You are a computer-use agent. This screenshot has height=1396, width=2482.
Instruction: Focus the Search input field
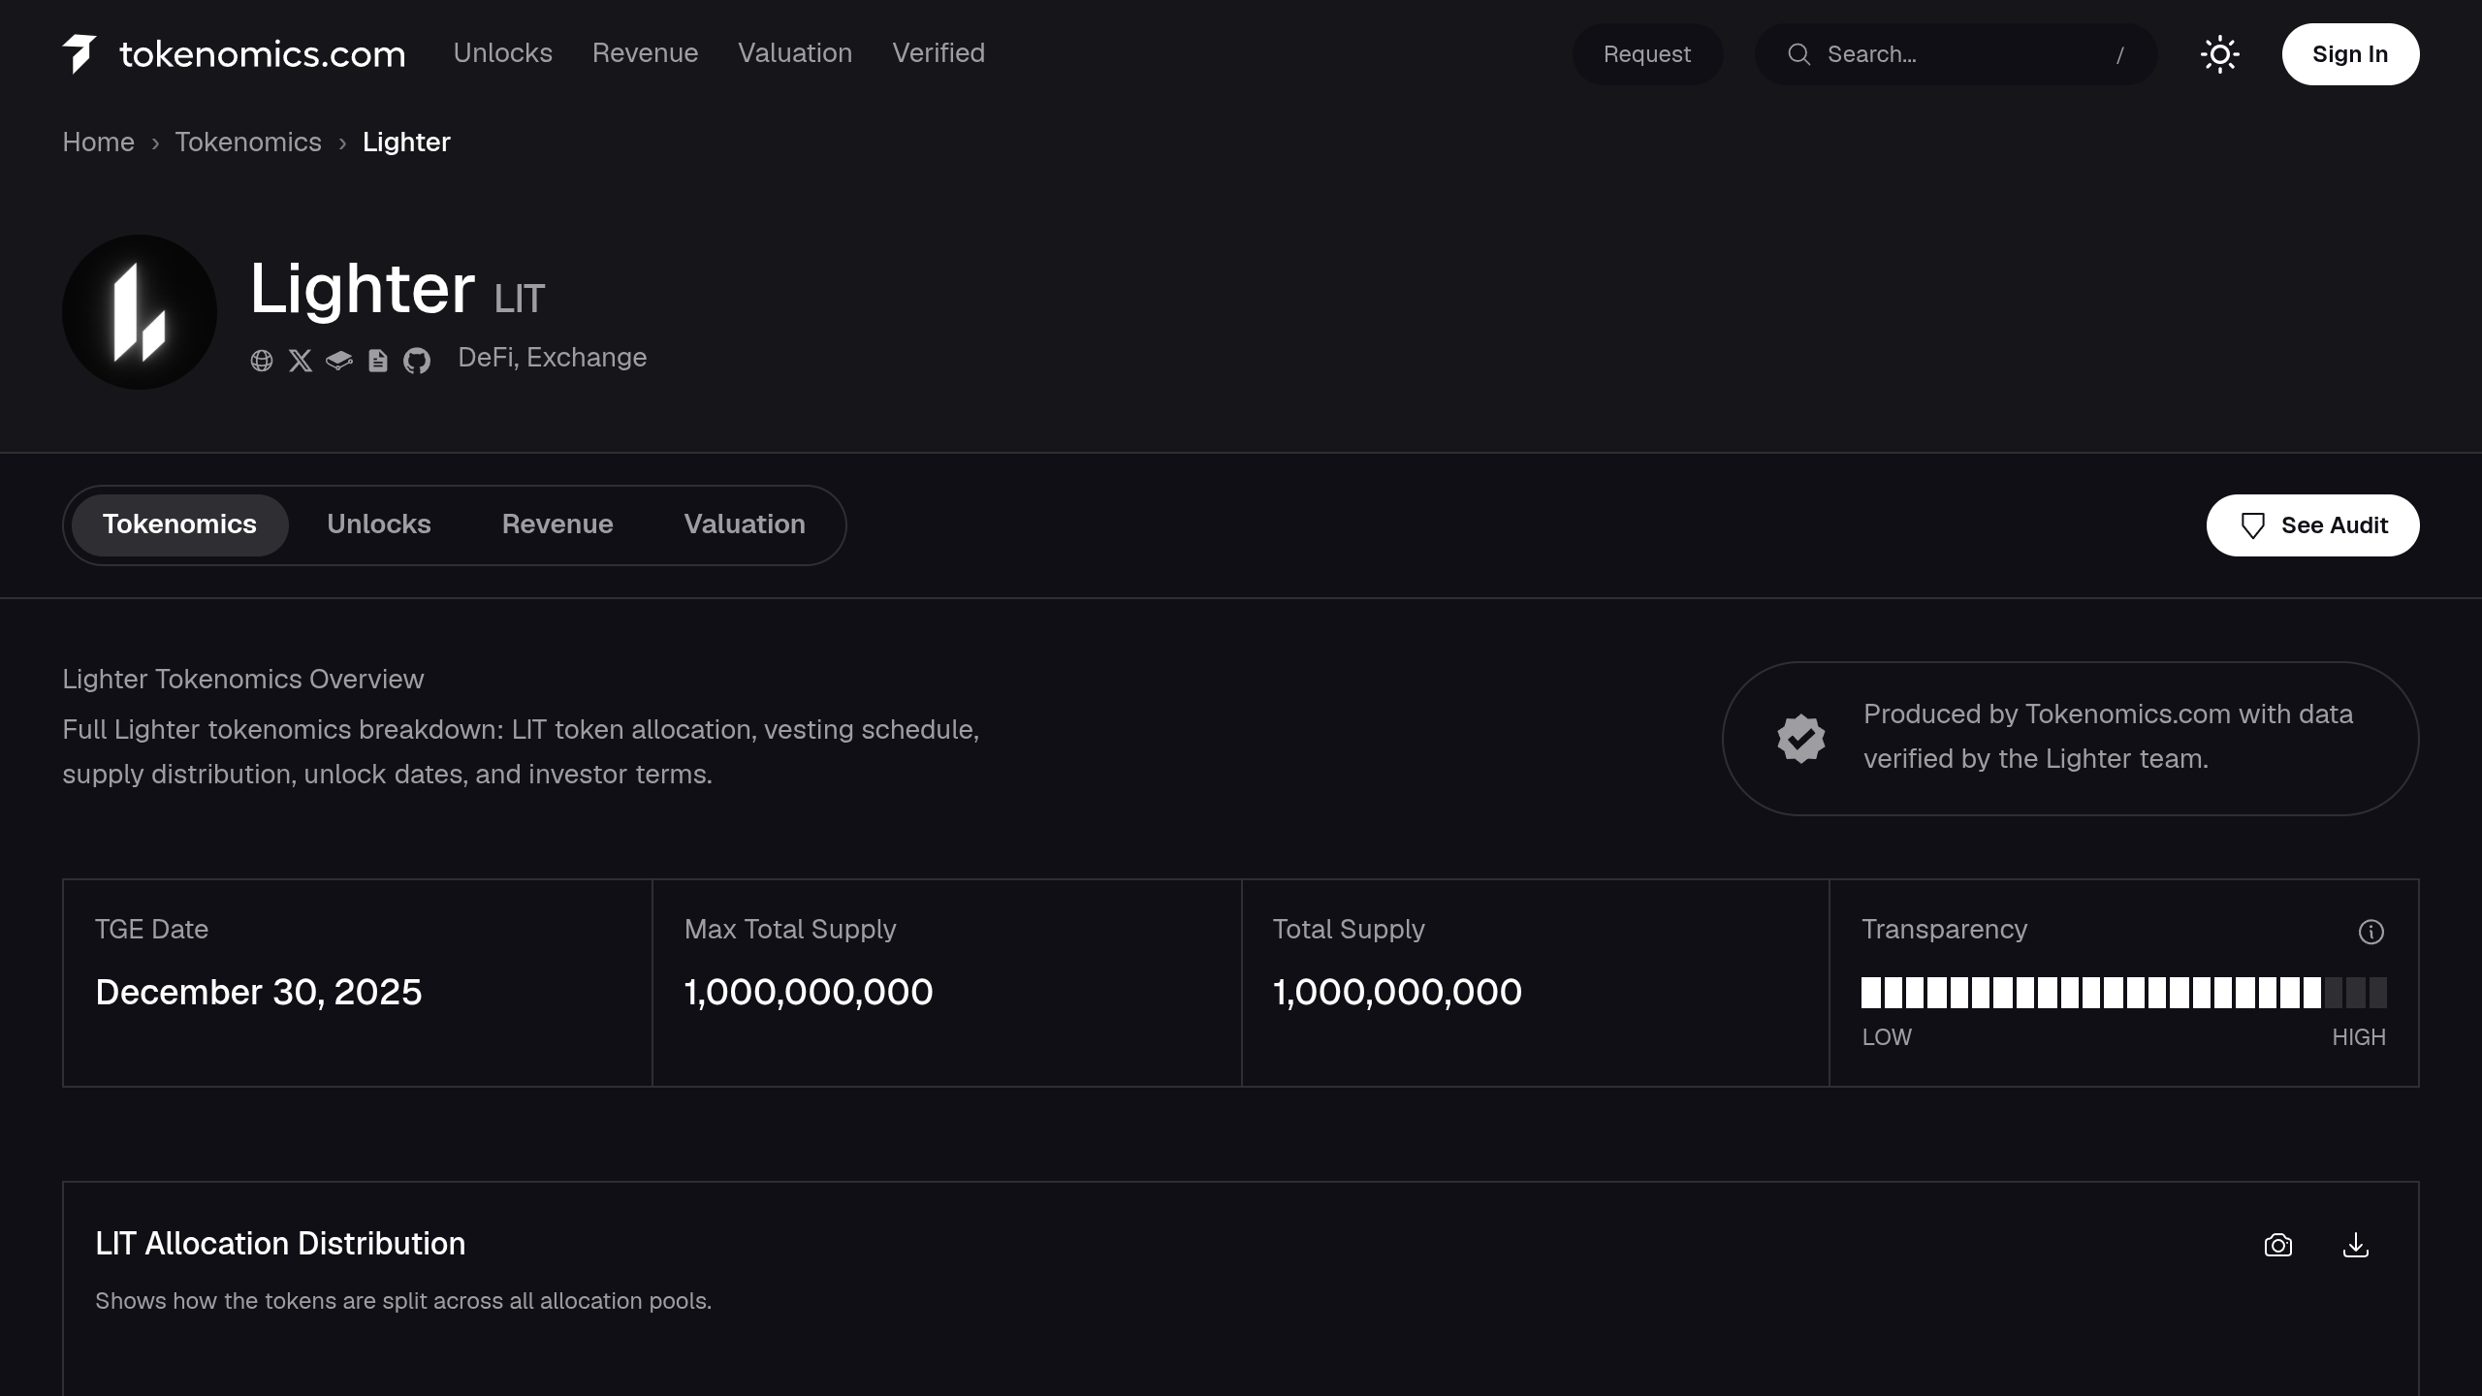(x=1956, y=54)
